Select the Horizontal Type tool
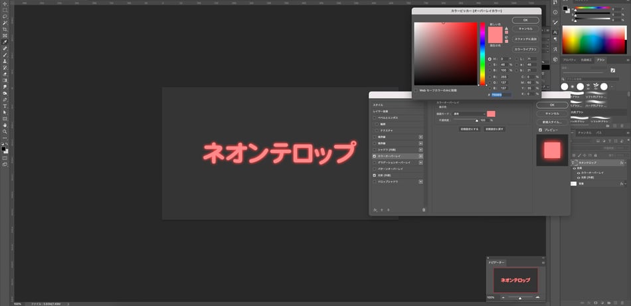The height and width of the screenshot is (306, 631). pyautogui.click(x=5, y=105)
